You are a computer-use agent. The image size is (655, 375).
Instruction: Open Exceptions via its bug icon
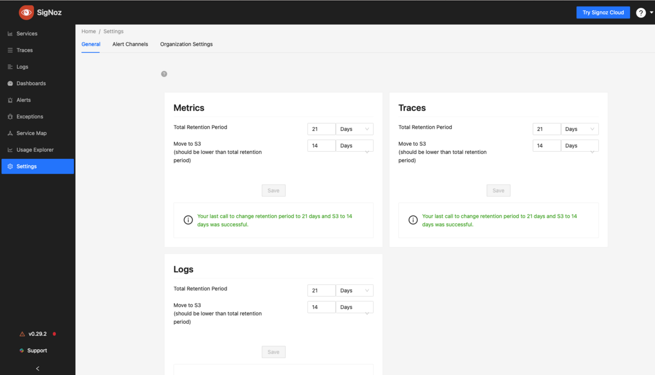pos(10,117)
